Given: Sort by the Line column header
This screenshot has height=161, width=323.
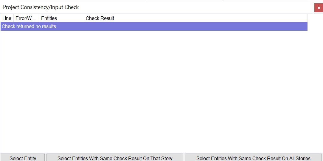Looking at the screenshot, I should point(7,18).
